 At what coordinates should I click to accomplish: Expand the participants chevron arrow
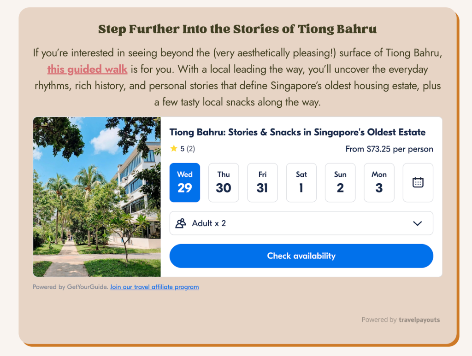(x=417, y=223)
